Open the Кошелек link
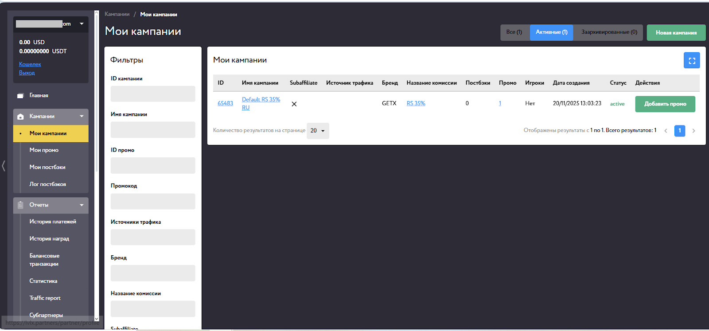This screenshot has height=331, width=709. pos(30,64)
